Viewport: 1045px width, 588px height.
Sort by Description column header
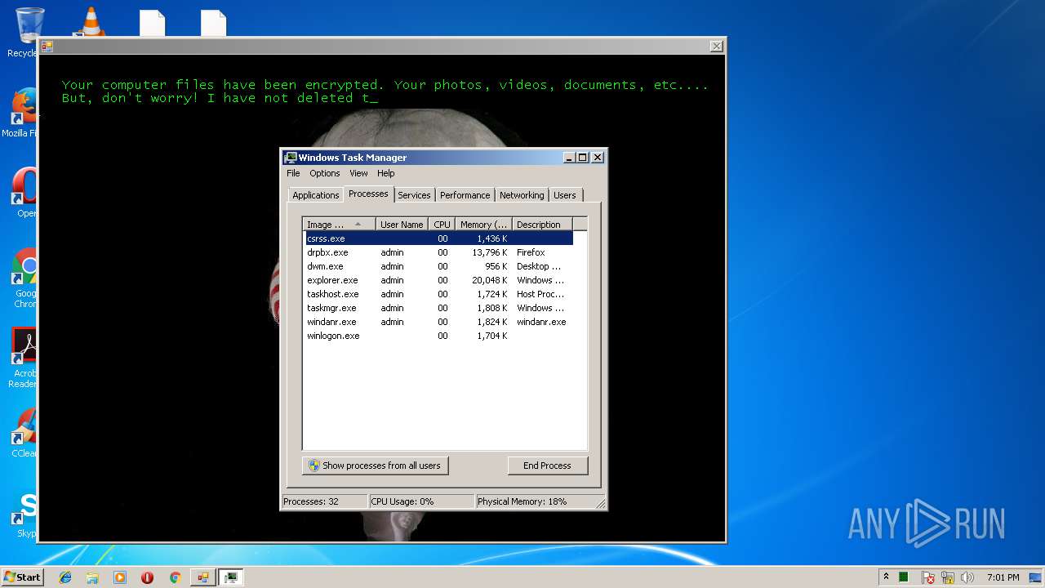point(542,225)
